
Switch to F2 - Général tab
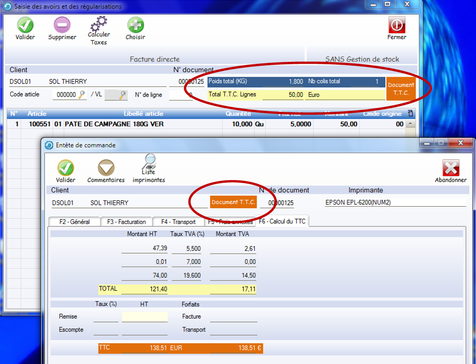pos(74,222)
